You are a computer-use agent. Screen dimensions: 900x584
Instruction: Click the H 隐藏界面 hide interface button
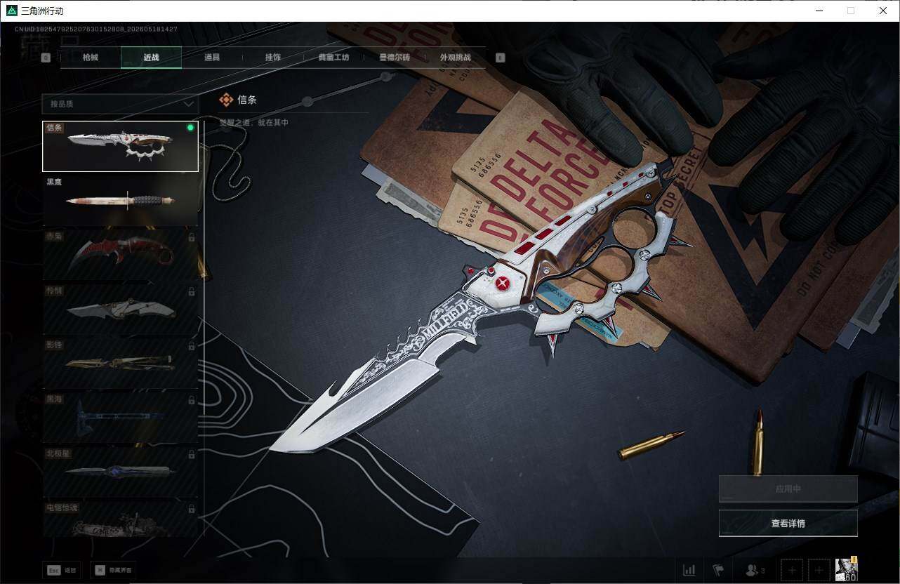pos(113,570)
